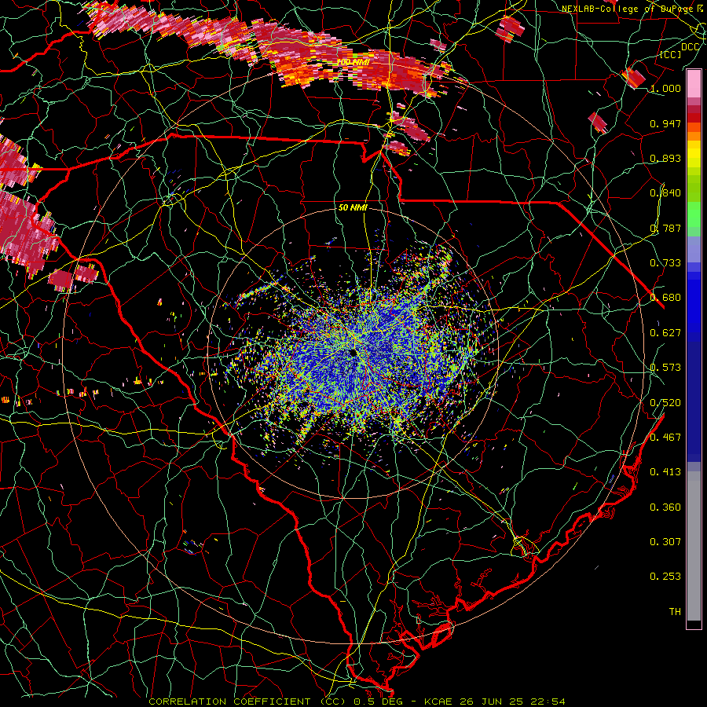
Task: Click the gray bottom section of color bar
Action: coord(694,546)
